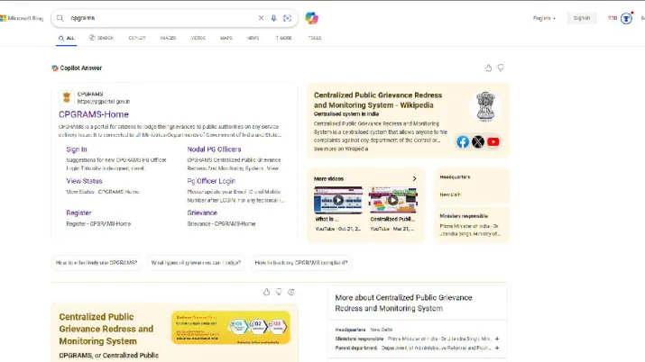
Task: Open the Copilot colorful icon
Action: tap(312, 18)
